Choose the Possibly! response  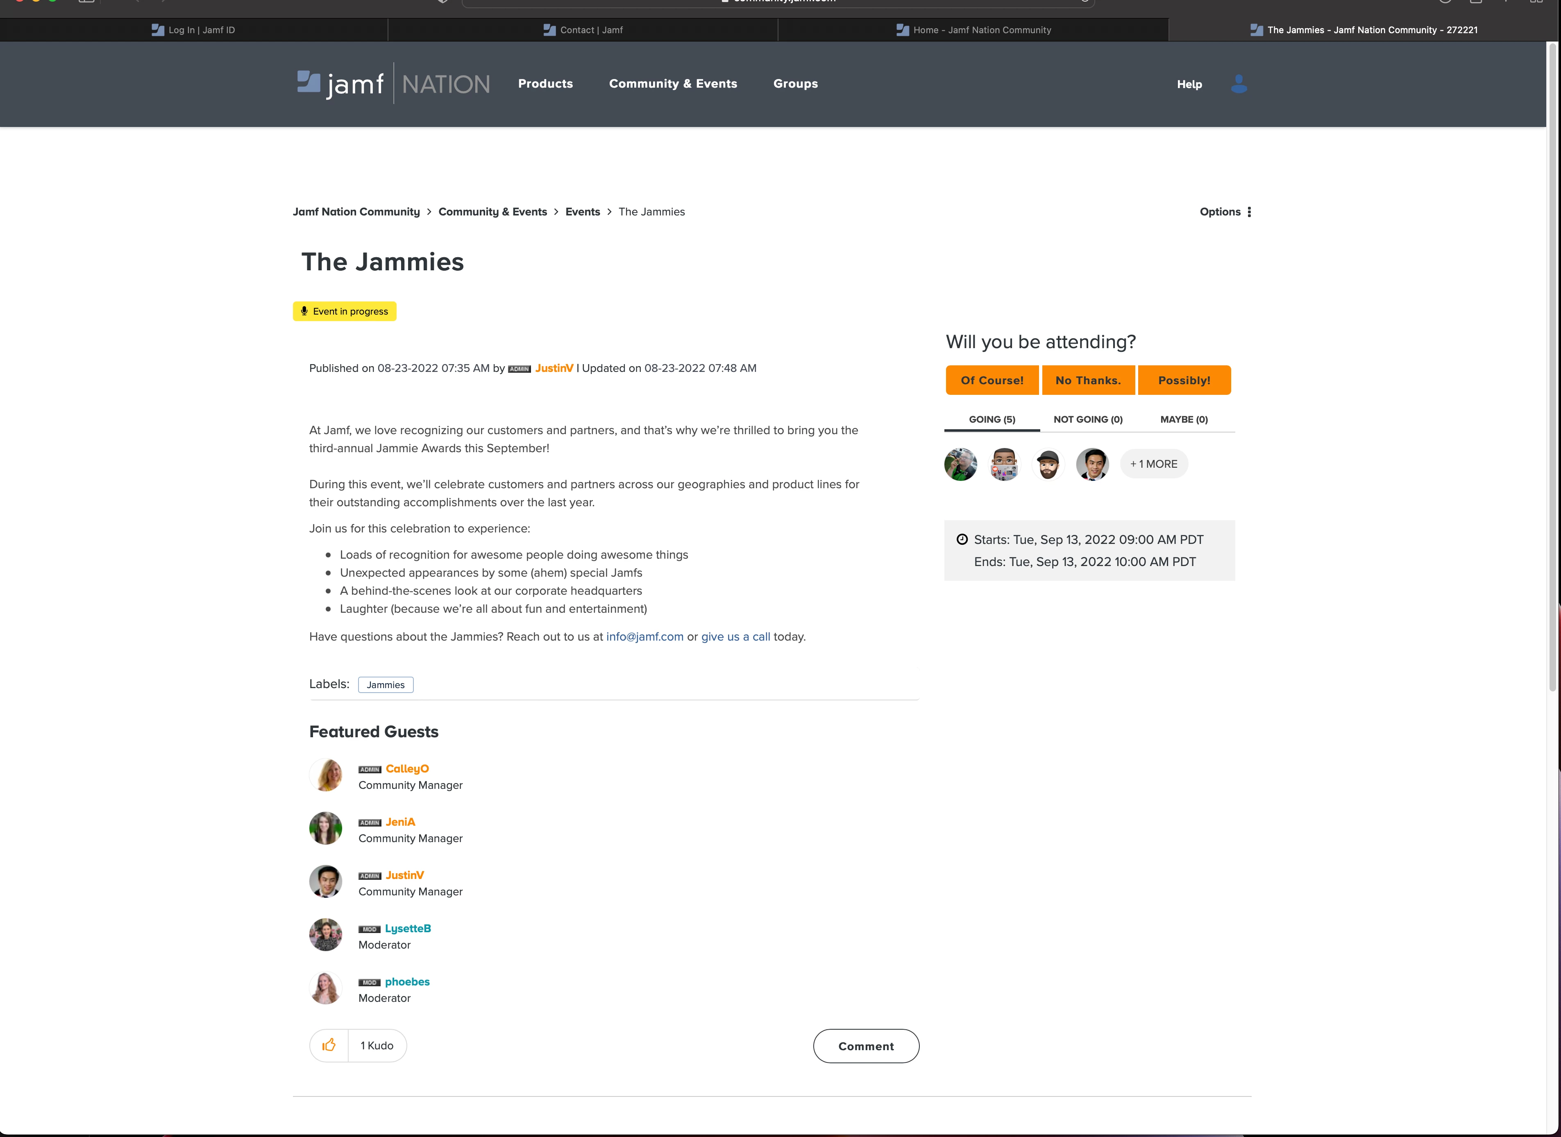(x=1183, y=381)
